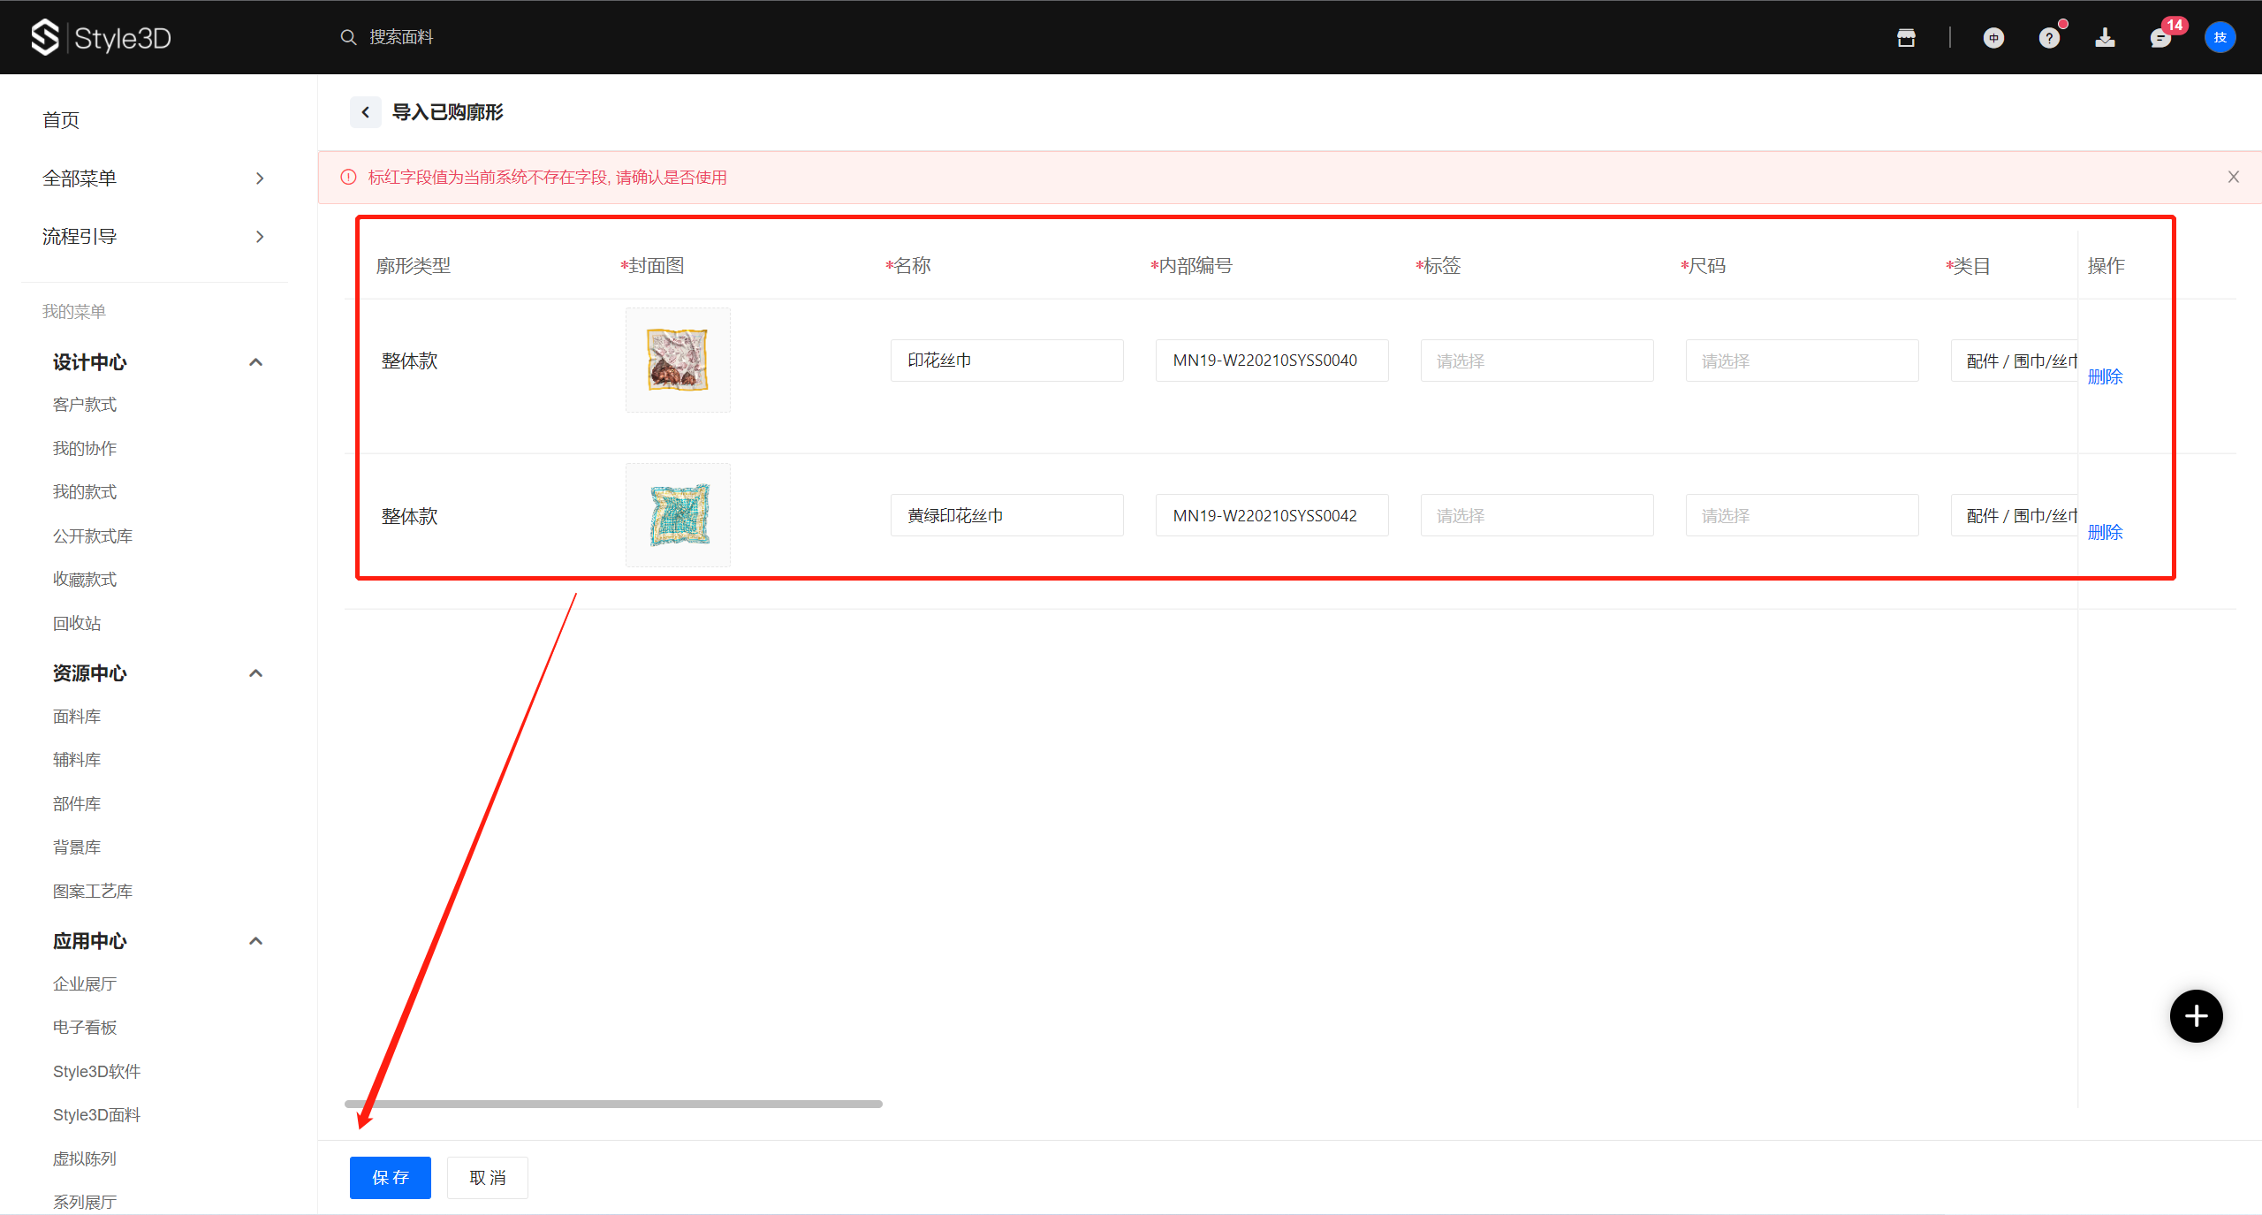Dismiss the red warning banner
Image resolution: width=2262 pixels, height=1215 pixels.
(x=2233, y=177)
